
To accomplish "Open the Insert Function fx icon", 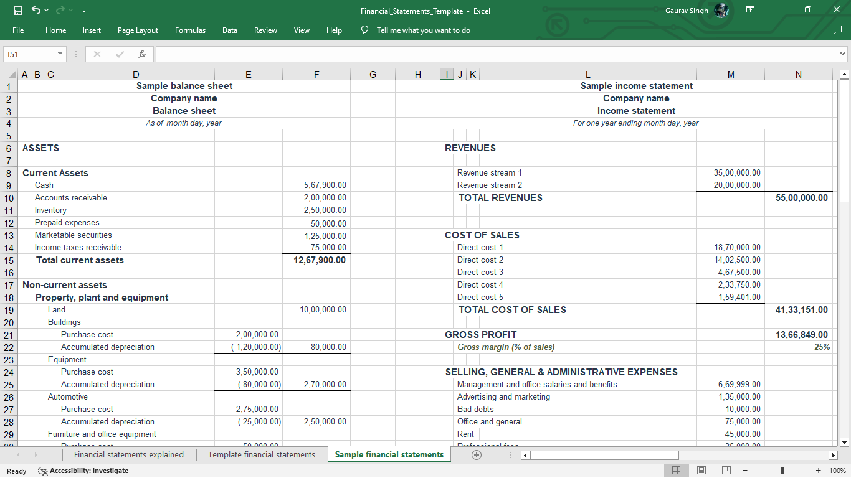I will click(141, 54).
